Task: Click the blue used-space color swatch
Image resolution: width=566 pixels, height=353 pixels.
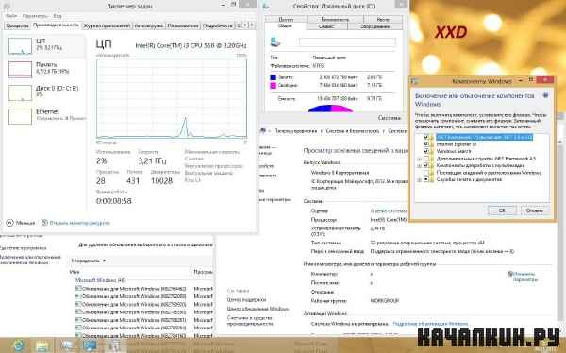Action: [274, 77]
